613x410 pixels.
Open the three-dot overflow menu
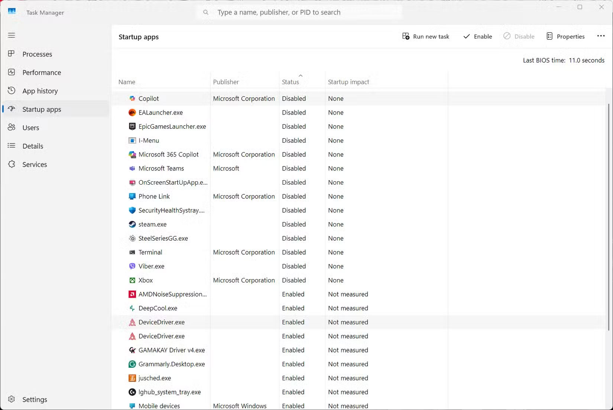[x=601, y=36]
